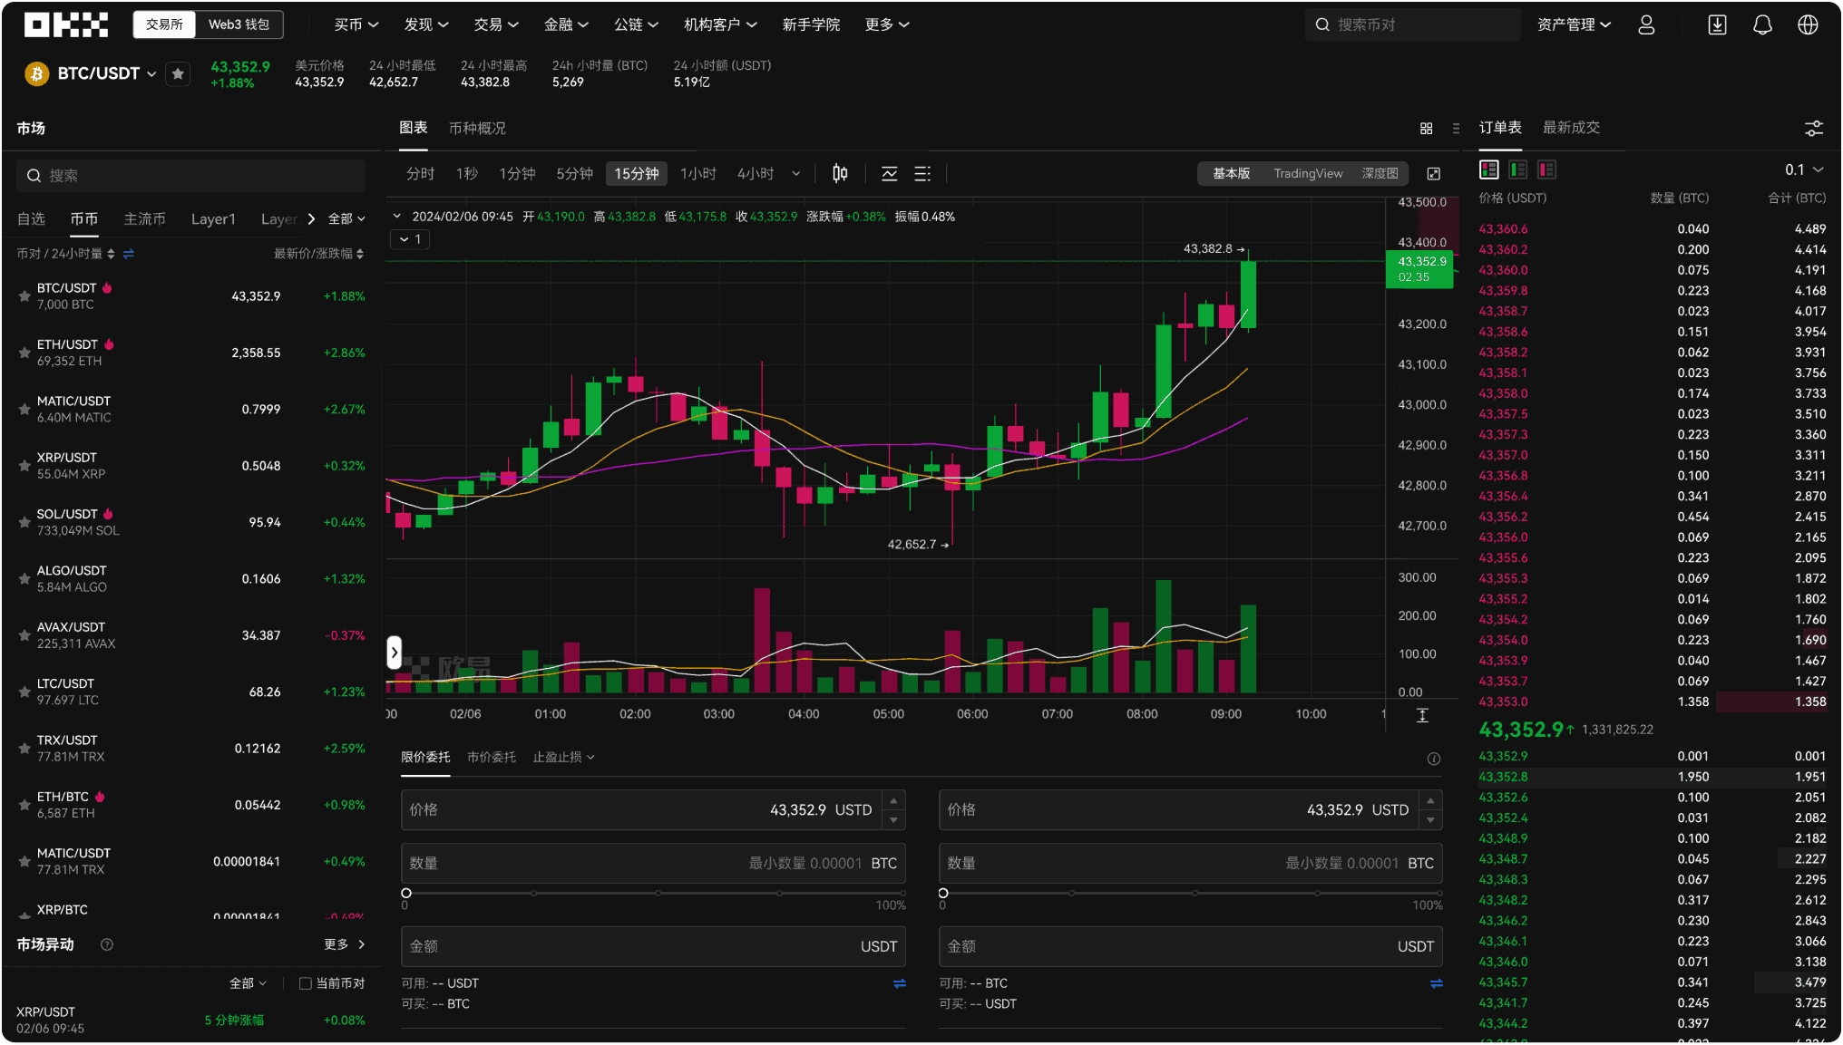Show only sell orders view
The image size is (1843, 1045).
coord(1546,169)
